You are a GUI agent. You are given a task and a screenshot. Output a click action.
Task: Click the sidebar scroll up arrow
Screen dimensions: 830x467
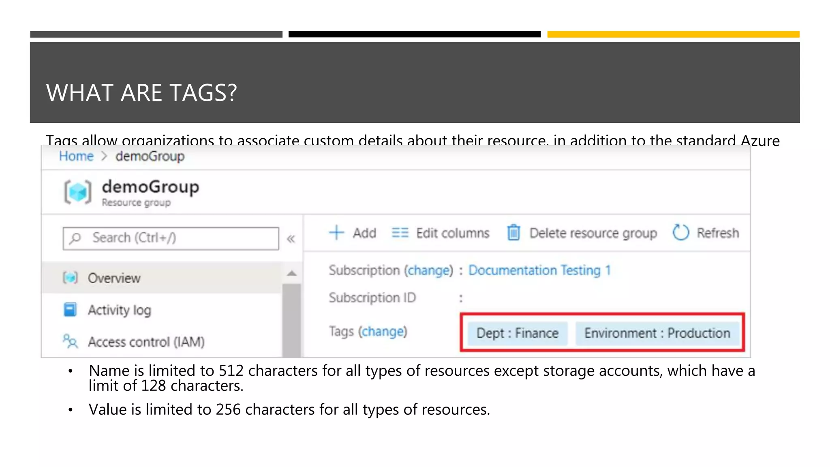click(x=291, y=273)
